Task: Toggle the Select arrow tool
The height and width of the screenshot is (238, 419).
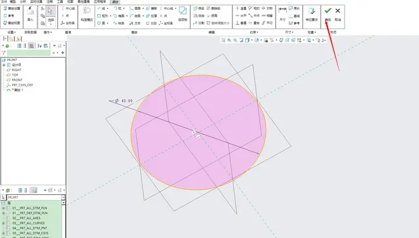Action: [x=50, y=11]
